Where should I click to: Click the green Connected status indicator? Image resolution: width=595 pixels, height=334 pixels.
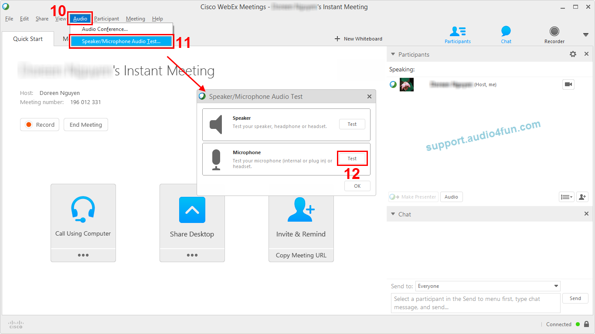point(578,324)
